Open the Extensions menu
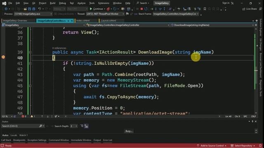The width and height of the screenshot is (264, 148). point(104,3)
